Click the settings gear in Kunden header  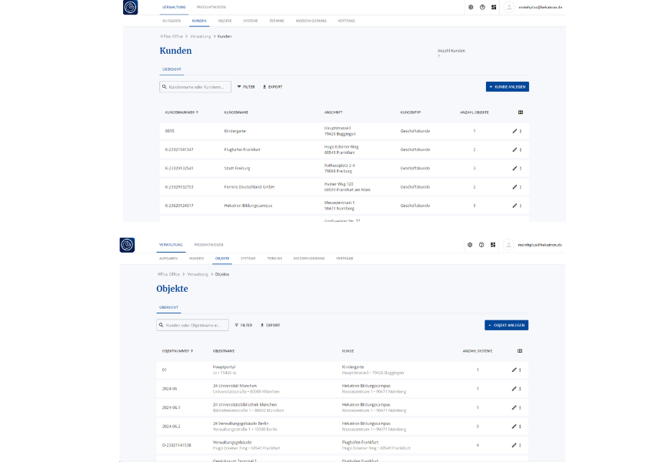point(471,7)
